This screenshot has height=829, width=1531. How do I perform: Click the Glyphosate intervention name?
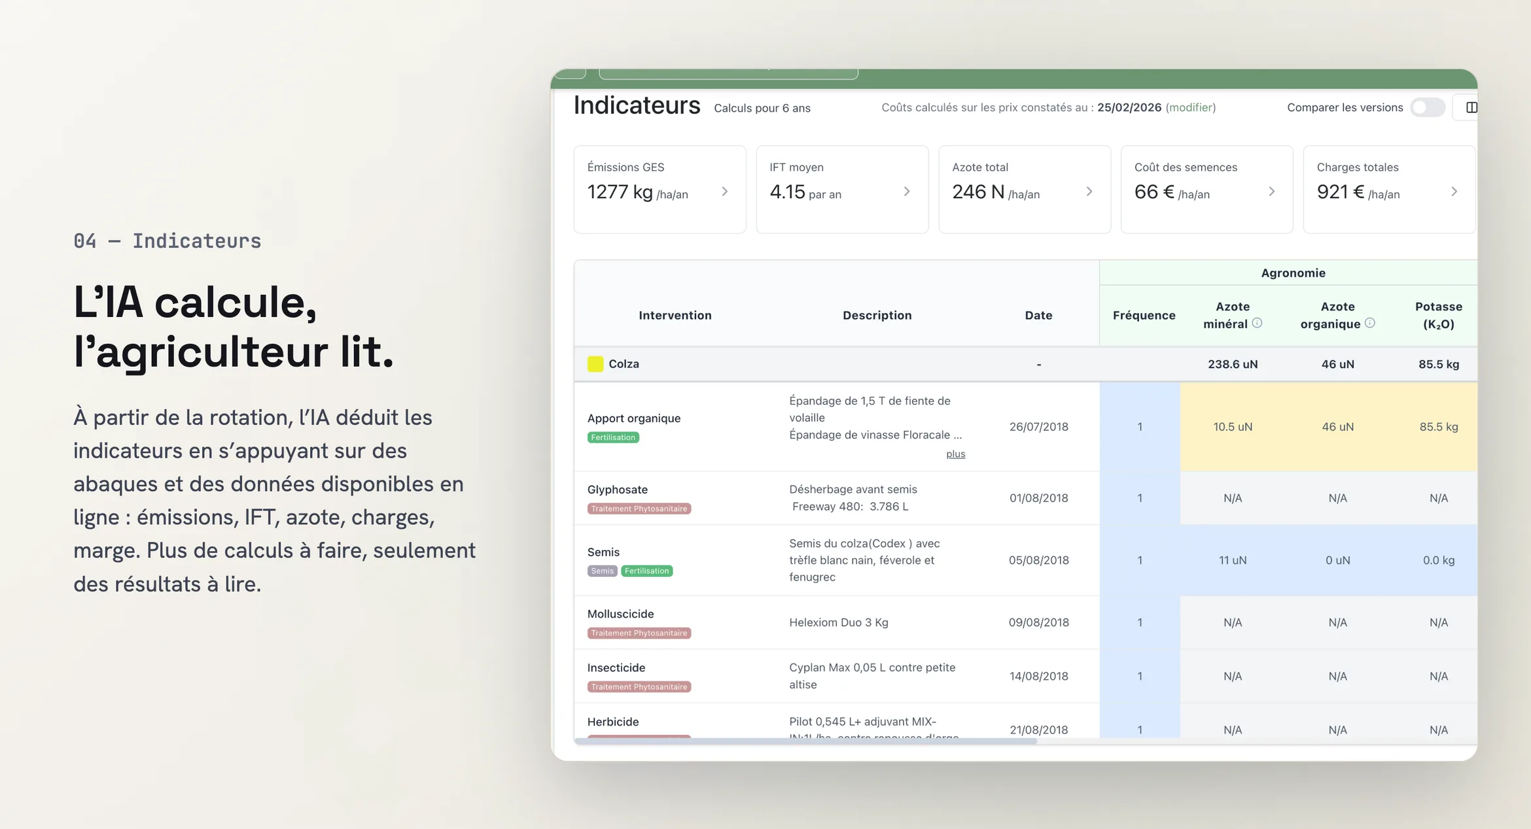(617, 490)
